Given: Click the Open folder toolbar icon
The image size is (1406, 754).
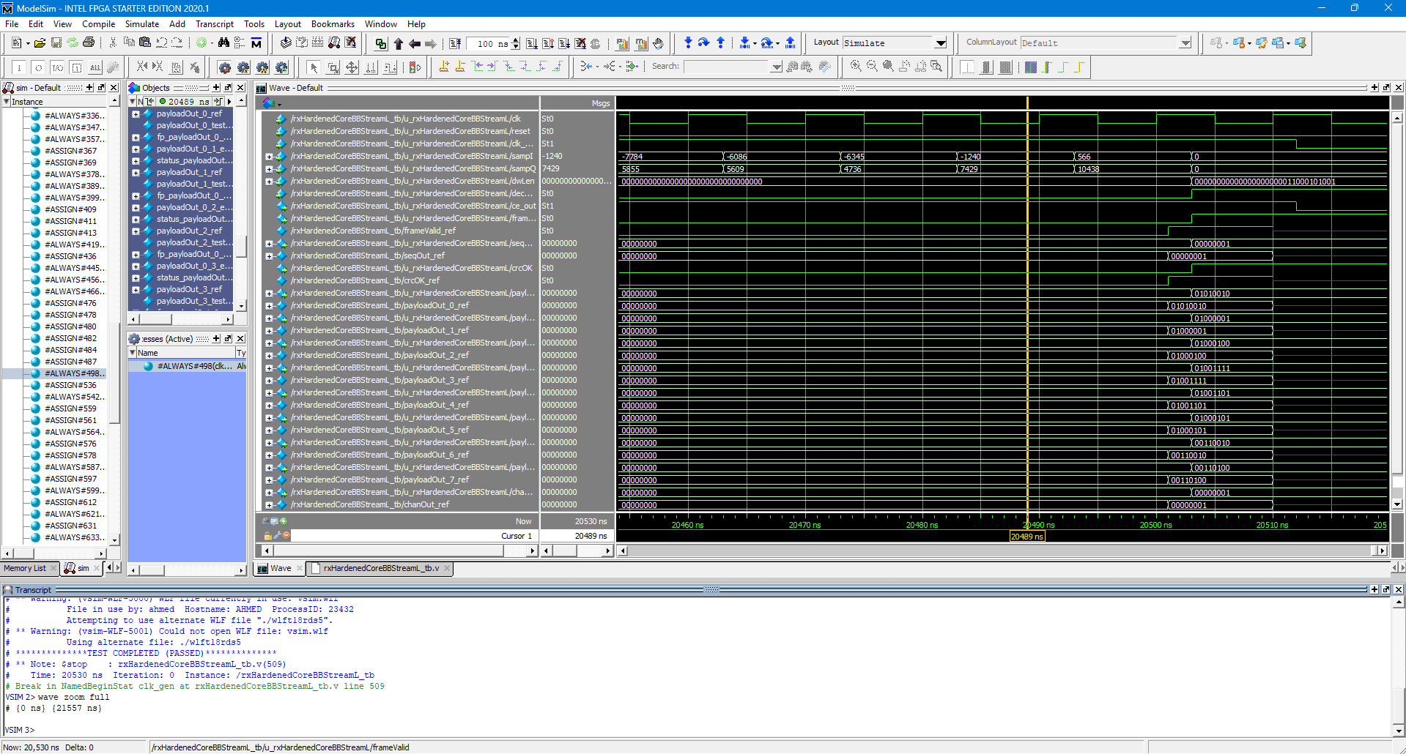Looking at the screenshot, I should (40, 43).
